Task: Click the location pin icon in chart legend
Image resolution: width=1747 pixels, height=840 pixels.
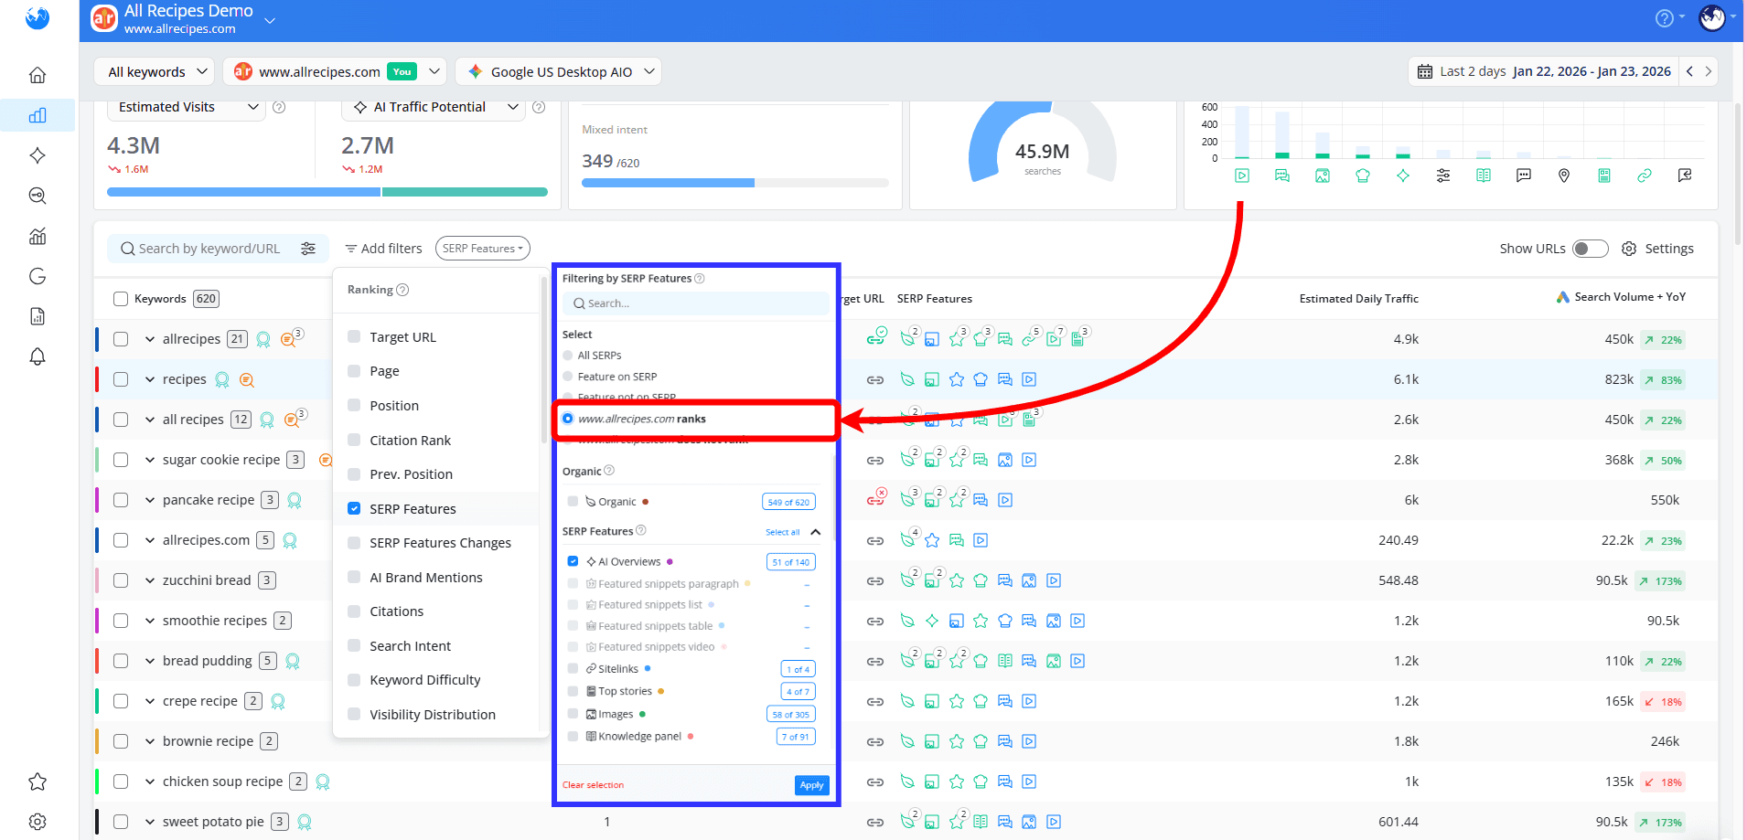Action: click(x=1563, y=175)
